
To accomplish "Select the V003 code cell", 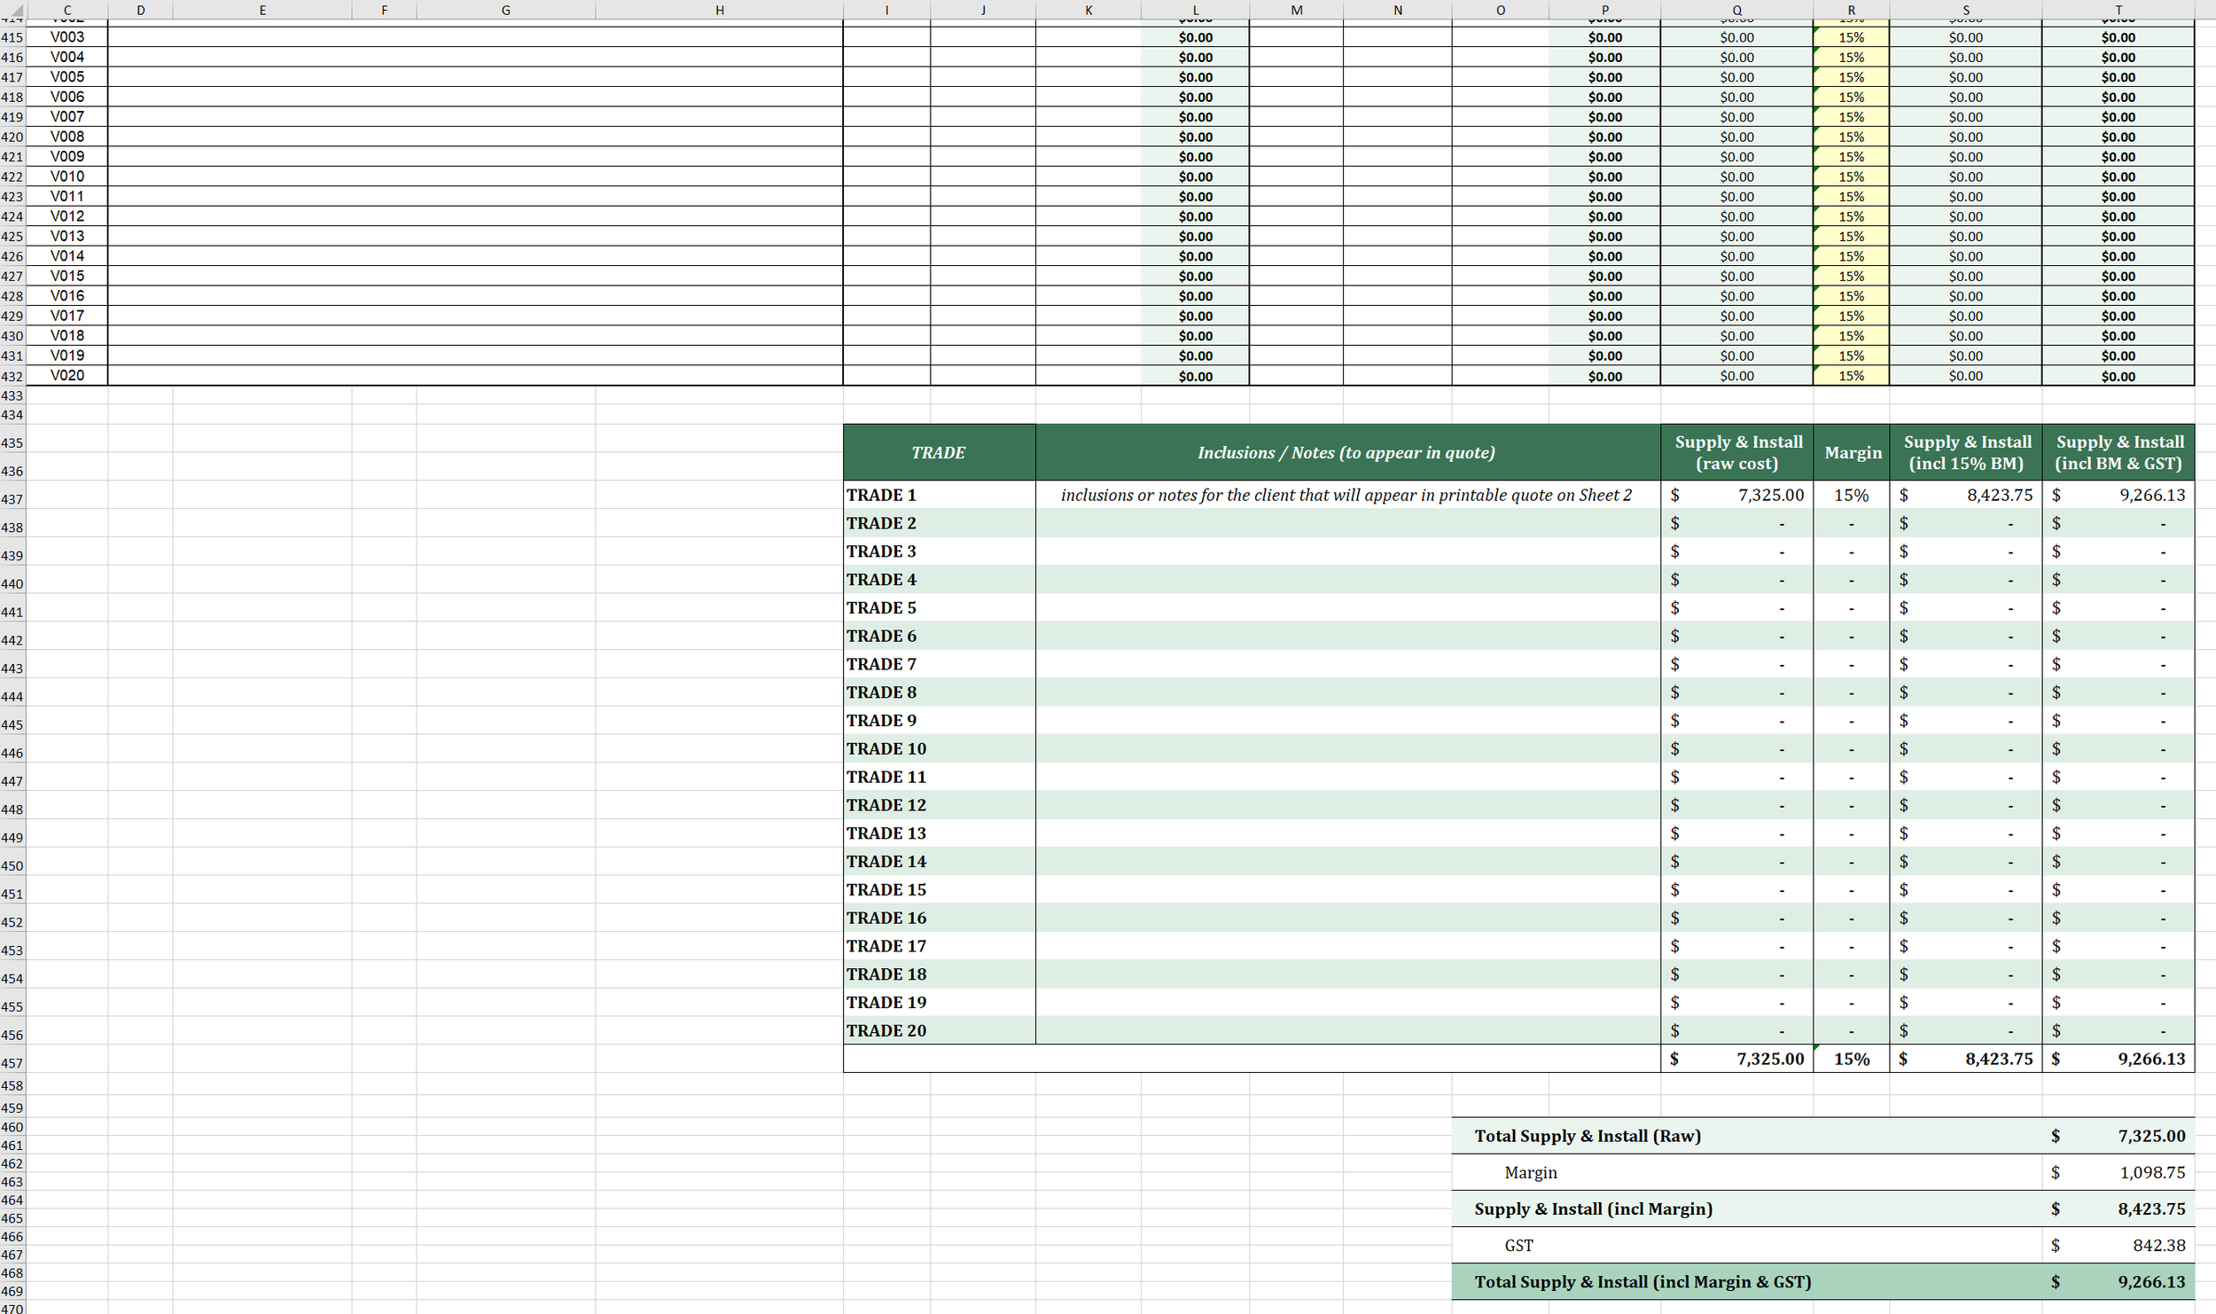I will (67, 37).
